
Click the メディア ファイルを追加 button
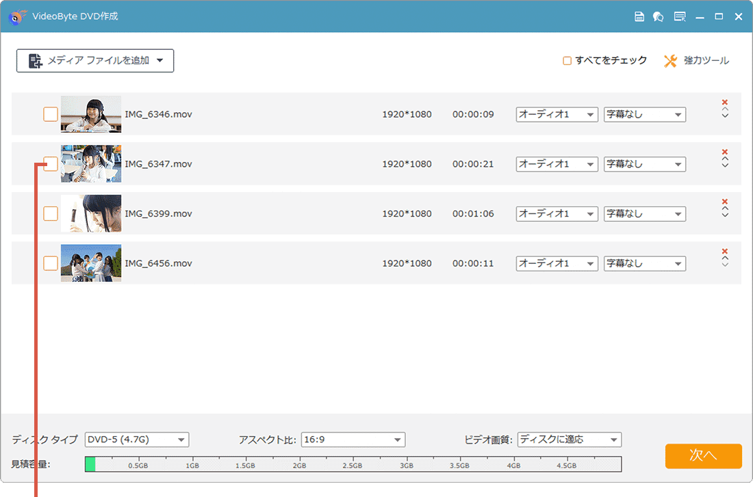click(95, 61)
